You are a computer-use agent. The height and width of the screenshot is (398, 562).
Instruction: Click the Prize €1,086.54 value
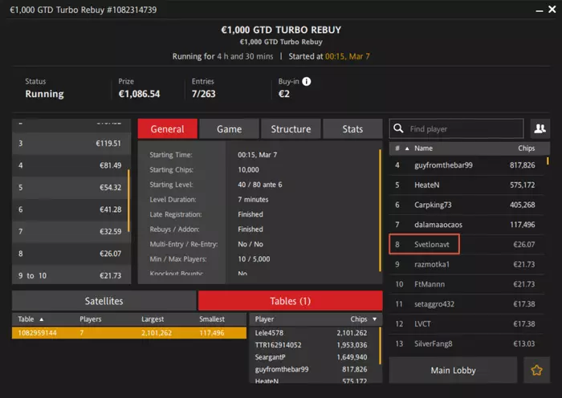140,94
